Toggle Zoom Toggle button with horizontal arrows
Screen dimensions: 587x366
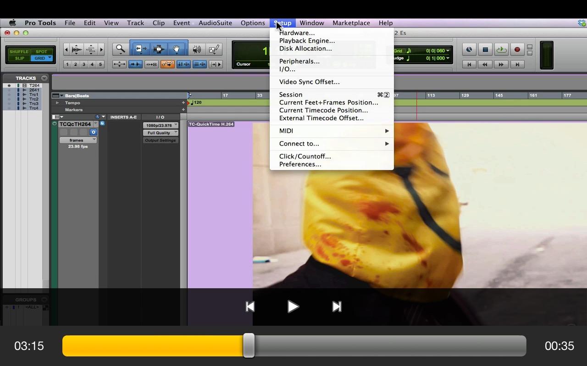[119, 65]
